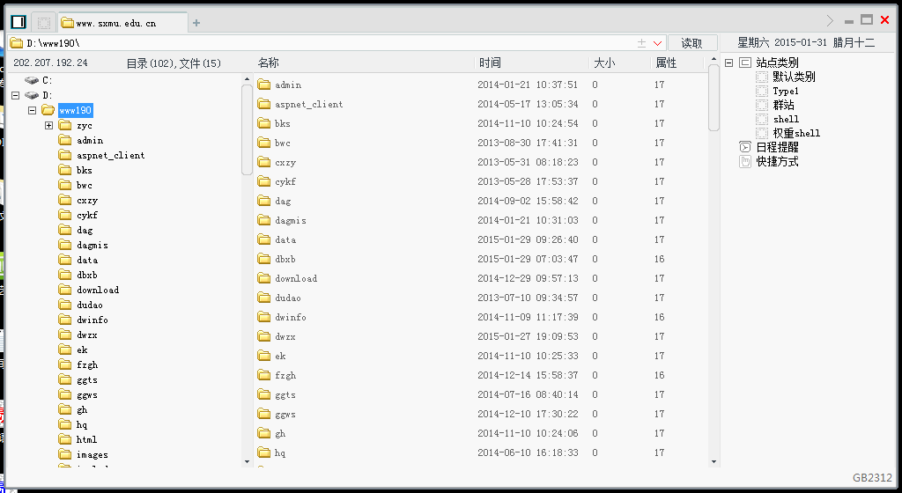
Task: Open 快捷方式 shortcuts
Action: point(777,161)
